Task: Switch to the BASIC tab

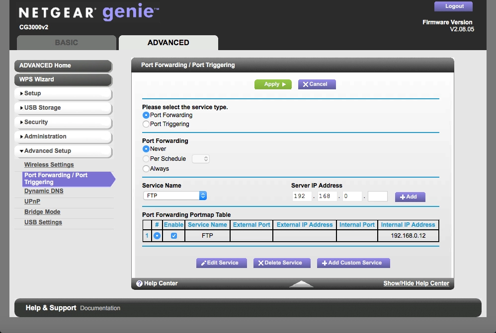Action: [x=67, y=43]
